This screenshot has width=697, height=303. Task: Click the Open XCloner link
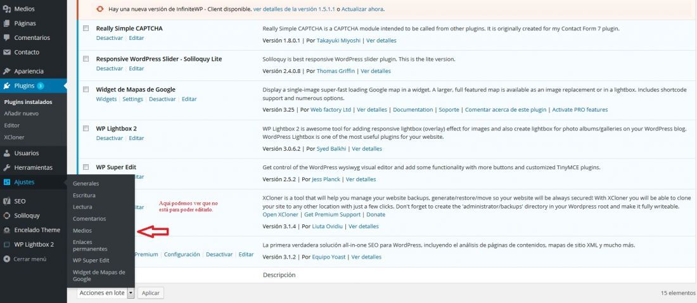pos(281,214)
